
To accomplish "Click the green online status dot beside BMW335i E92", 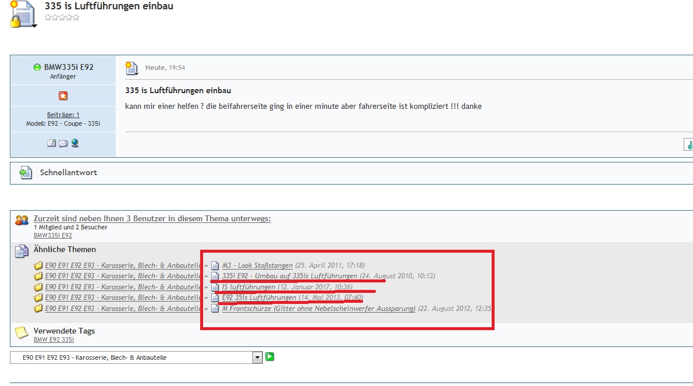I will tap(37, 67).
